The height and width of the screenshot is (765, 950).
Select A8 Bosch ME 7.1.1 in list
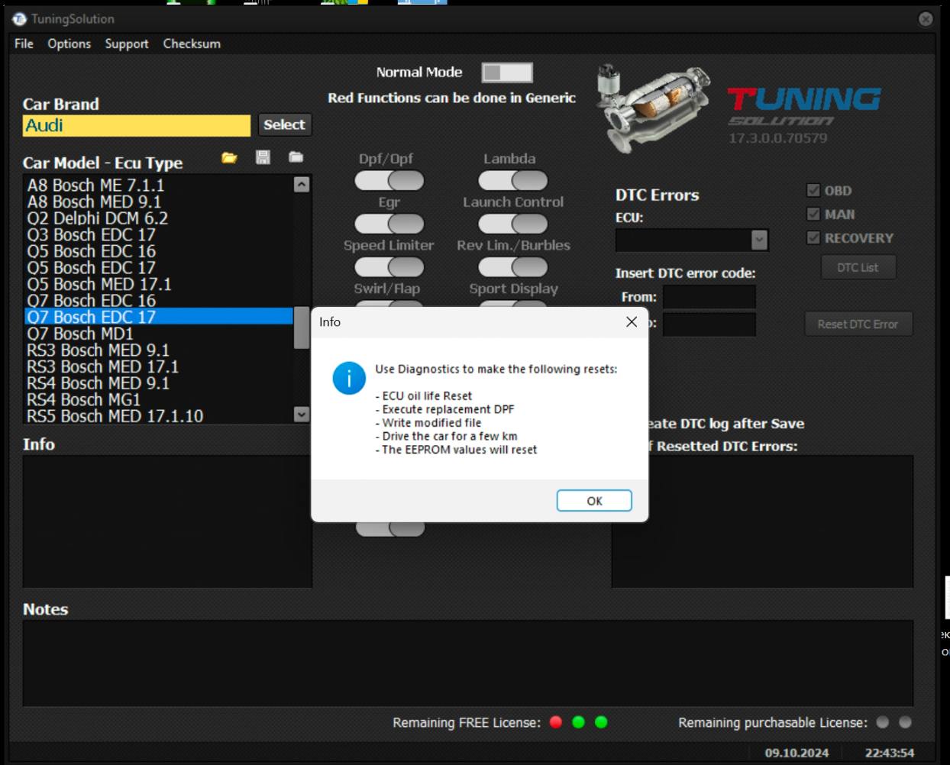158,185
